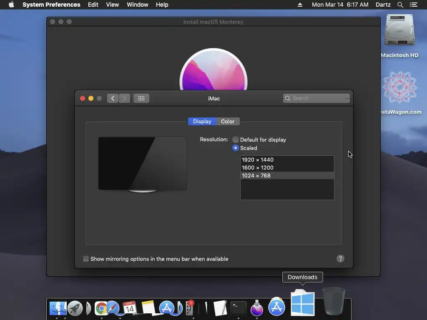Close the iMac preferences window
Screen dimensions: 427x320
[83, 98]
